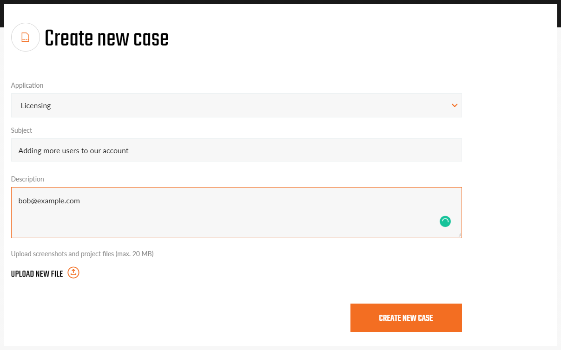Click the Subject field label
The width and height of the screenshot is (561, 350).
pyautogui.click(x=21, y=130)
